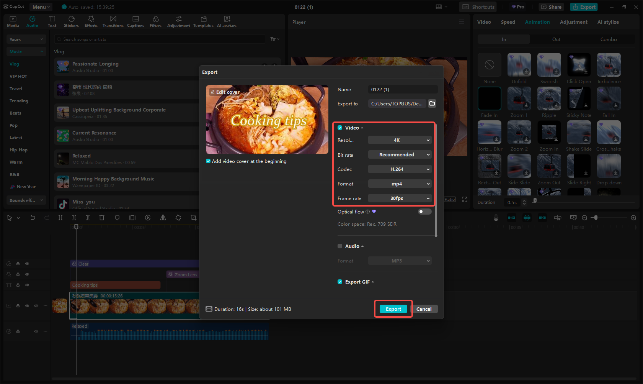Image resolution: width=643 pixels, height=384 pixels.
Task: Switch to the Animation tab
Action: click(x=537, y=22)
